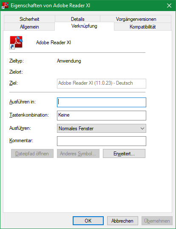Click the Tastenkombination field
Image resolution: width=176 pixels, height=229 pixels.
(x=102, y=115)
